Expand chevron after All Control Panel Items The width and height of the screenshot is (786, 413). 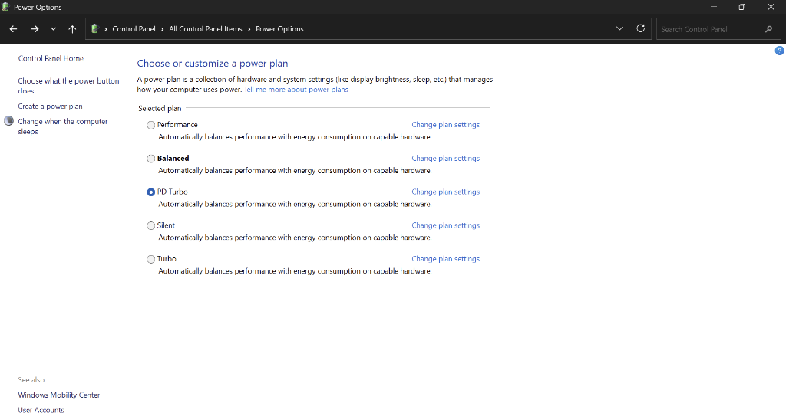(x=249, y=29)
